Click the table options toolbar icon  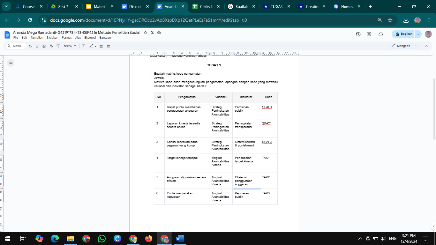[109, 46]
